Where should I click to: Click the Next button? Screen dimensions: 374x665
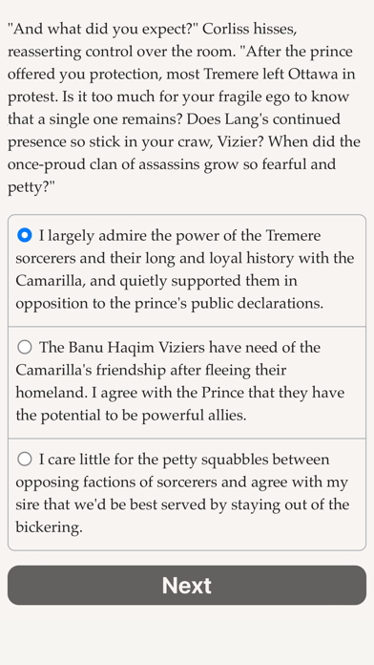point(187,586)
